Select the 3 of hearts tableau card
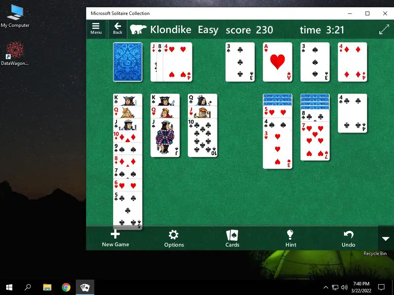The height and width of the screenshot is (295, 394). tap(277, 149)
